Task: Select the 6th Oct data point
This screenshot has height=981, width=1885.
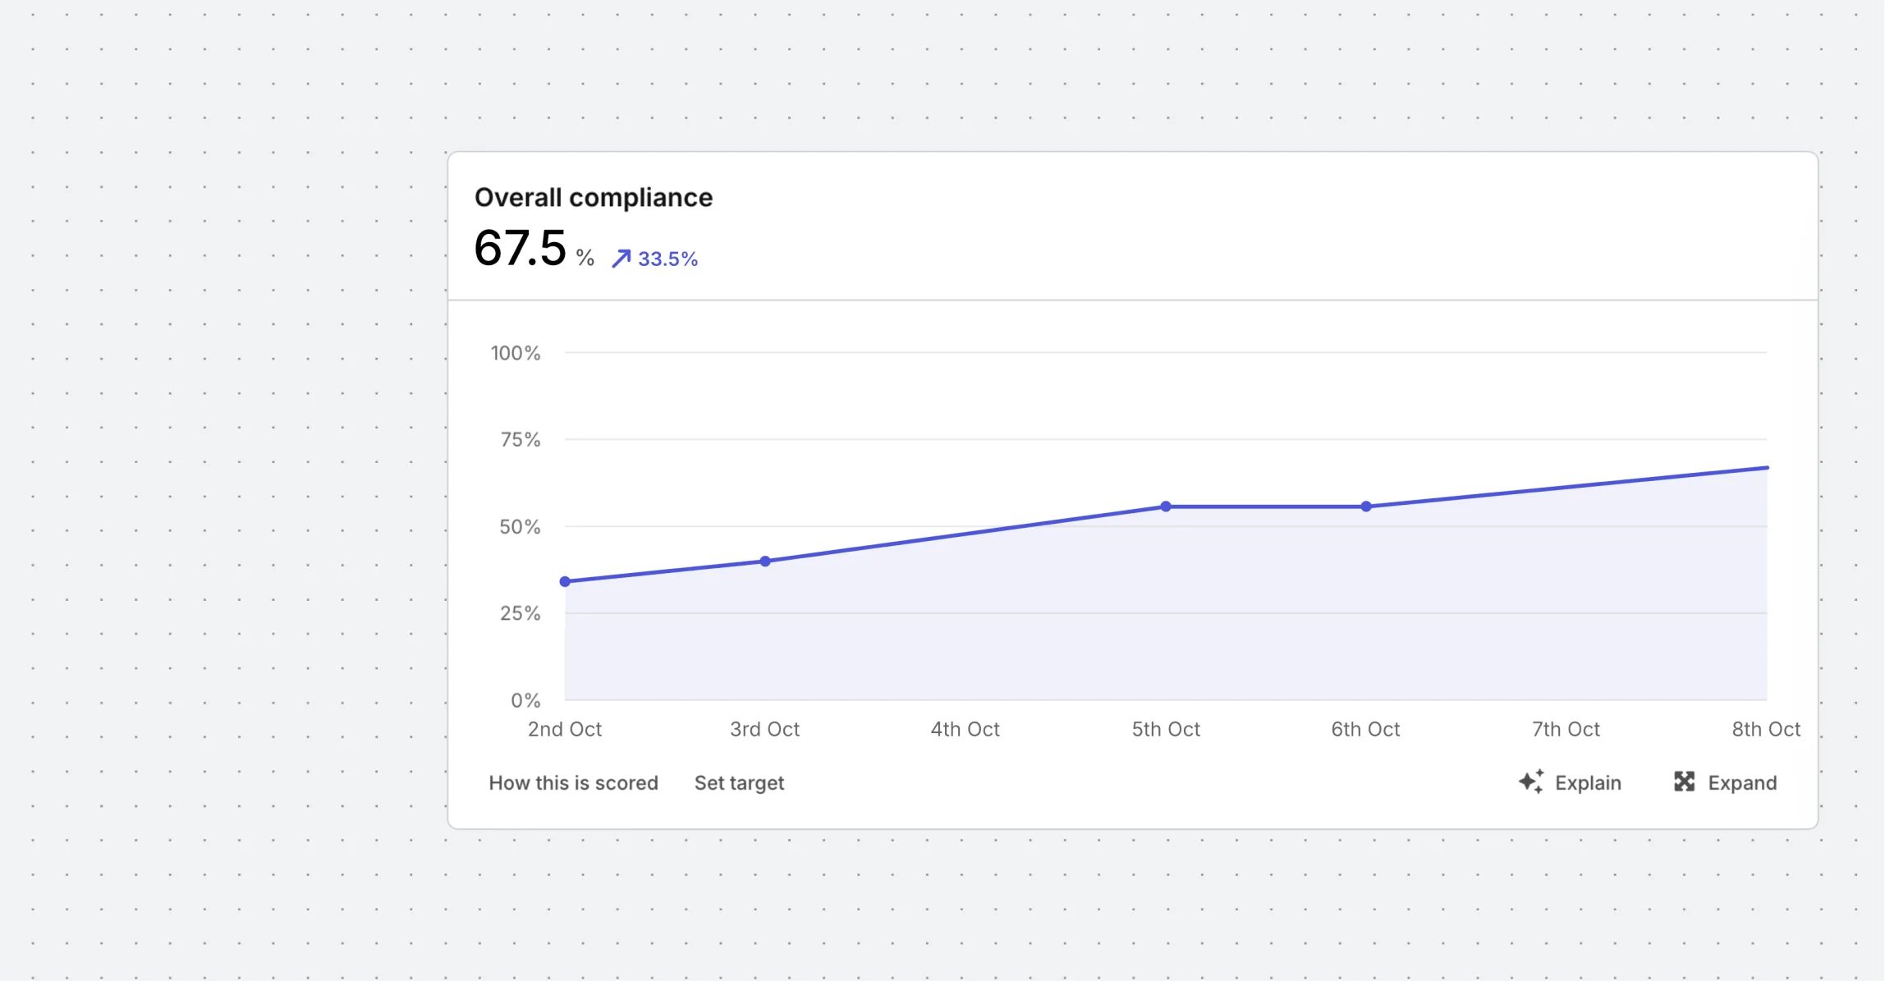Action: tap(1366, 507)
